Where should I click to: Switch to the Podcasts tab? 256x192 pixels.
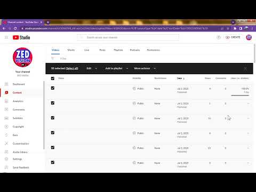tap(135, 50)
